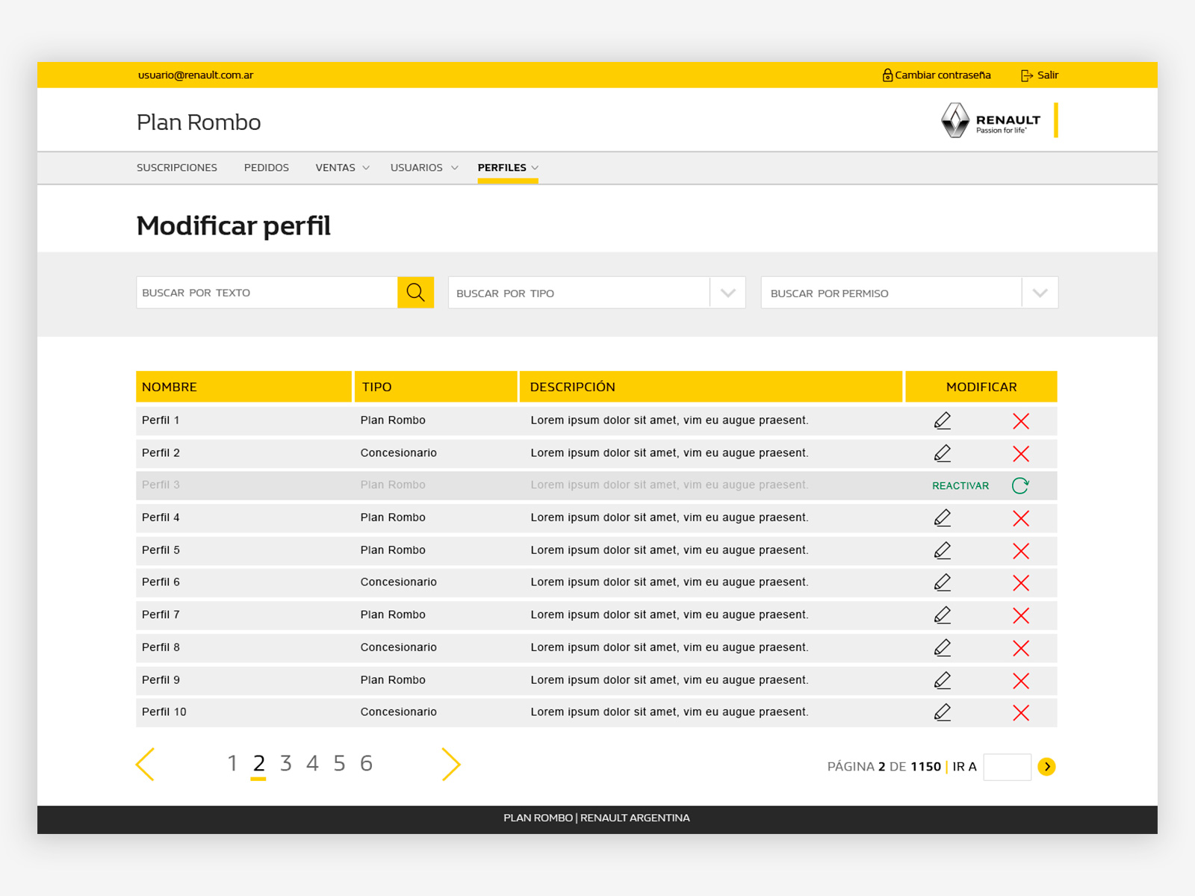Click the green reactivate icon for Perfil 3
1195x896 pixels.
click(1020, 485)
